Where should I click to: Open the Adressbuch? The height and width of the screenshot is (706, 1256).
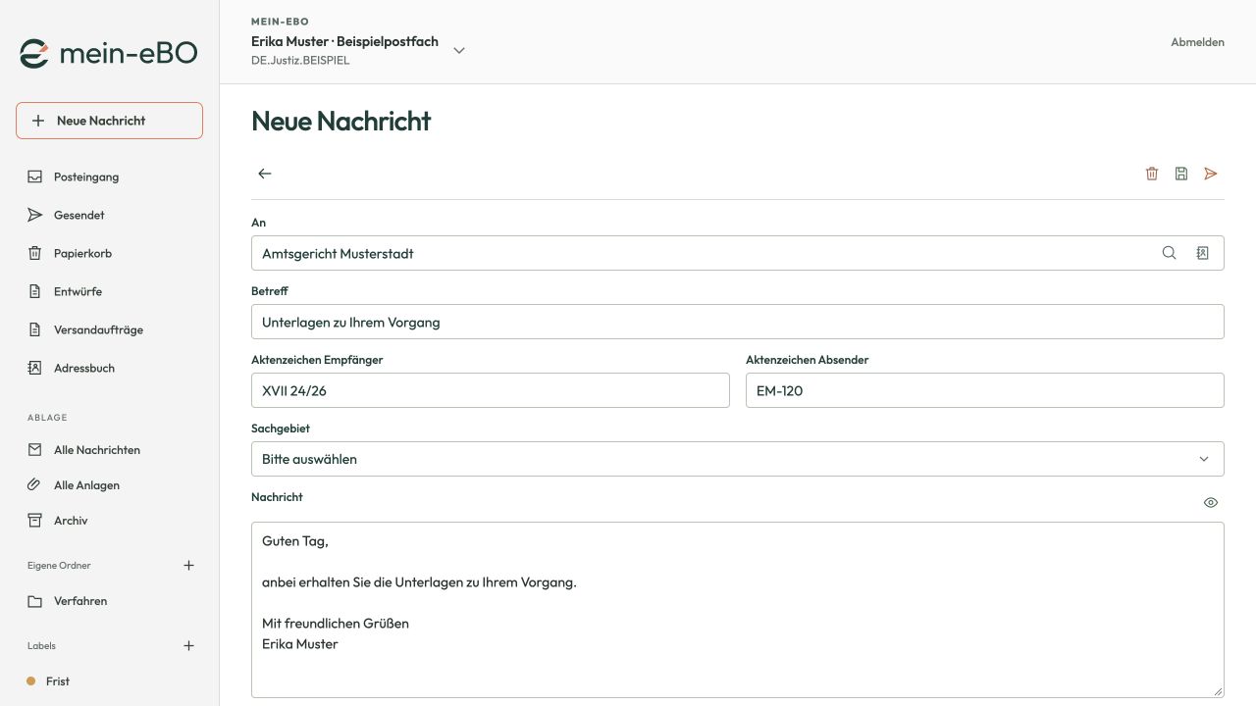point(109,368)
